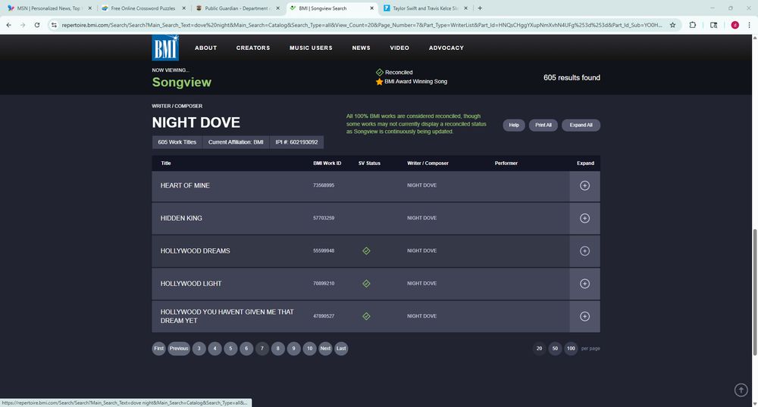Go to page 8
Screen dimensions: 758x407
tap(278, 348)
